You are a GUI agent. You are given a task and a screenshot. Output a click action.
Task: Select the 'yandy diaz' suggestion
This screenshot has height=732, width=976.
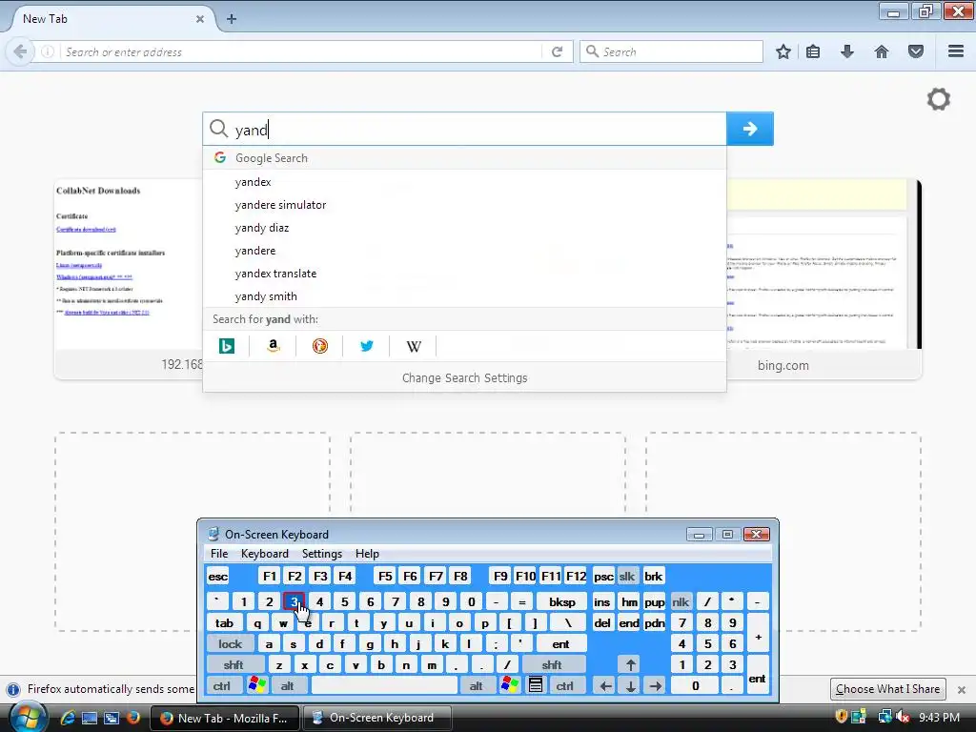[x=464, y=228]
